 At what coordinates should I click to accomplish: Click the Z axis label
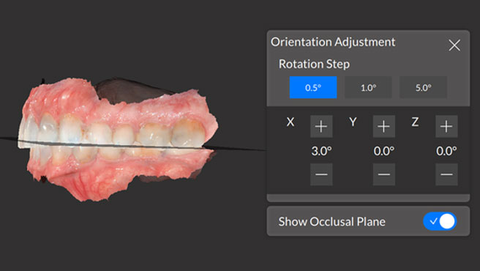[415, 122]
